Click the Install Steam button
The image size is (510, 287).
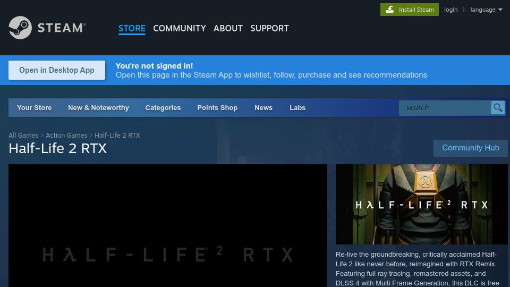click(410, 10)
